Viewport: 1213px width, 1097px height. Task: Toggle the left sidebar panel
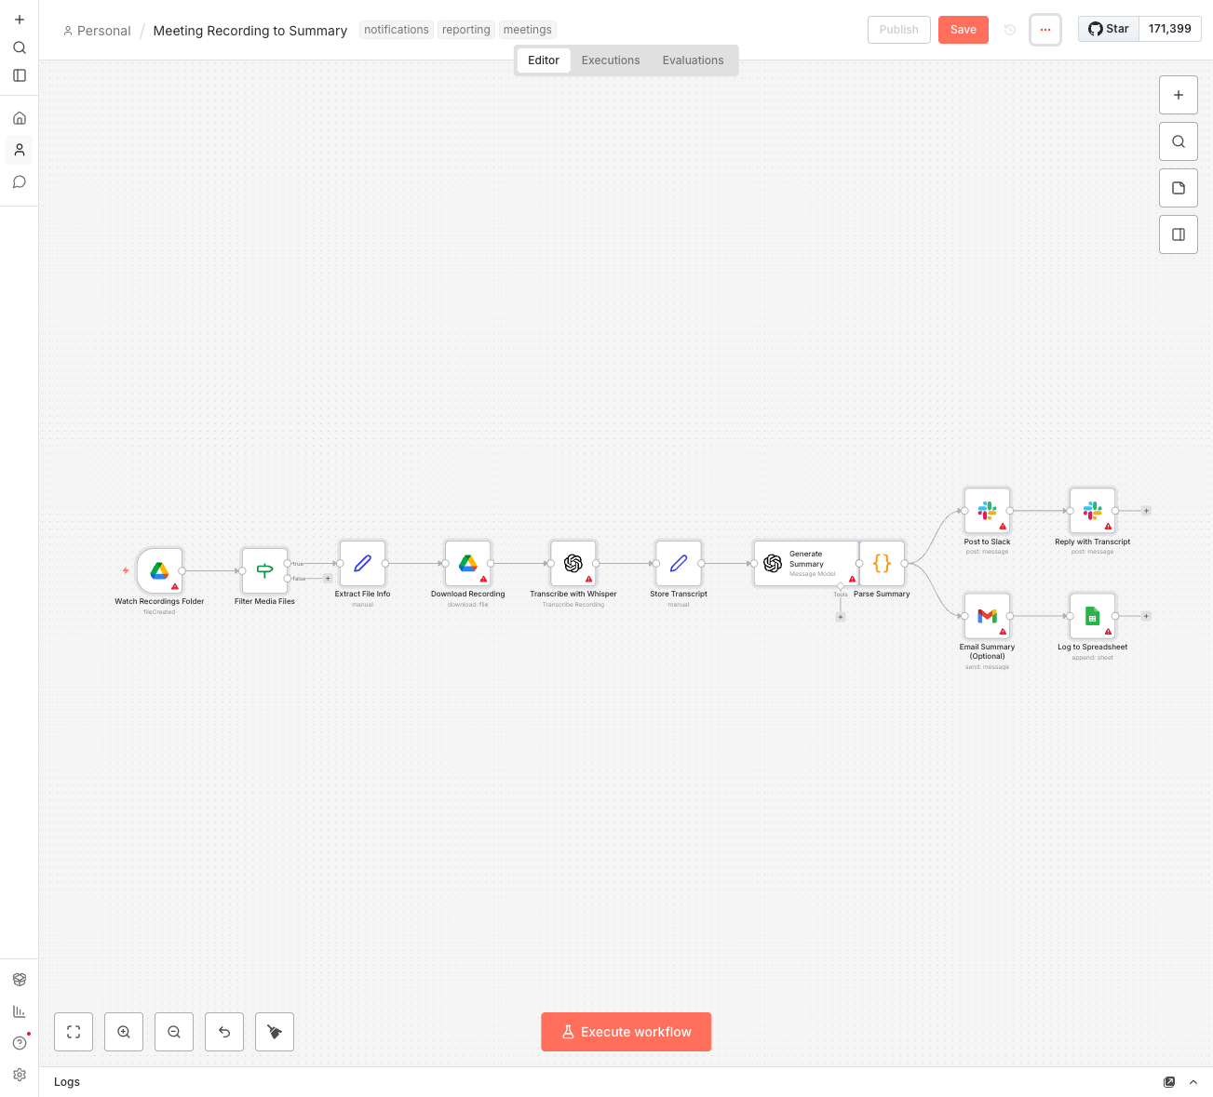20,75
